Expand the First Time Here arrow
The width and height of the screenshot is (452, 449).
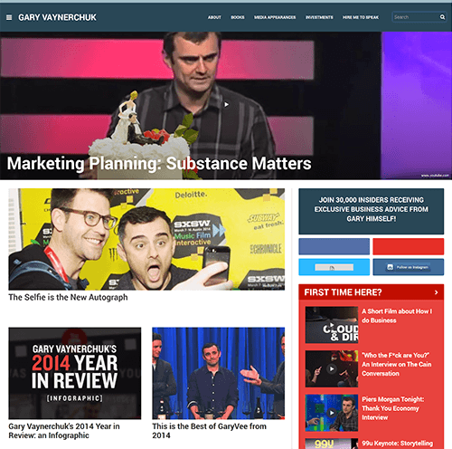pyautogui.click(x=436, y=292)
